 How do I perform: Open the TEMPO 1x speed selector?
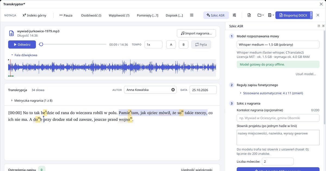[153, 45]
